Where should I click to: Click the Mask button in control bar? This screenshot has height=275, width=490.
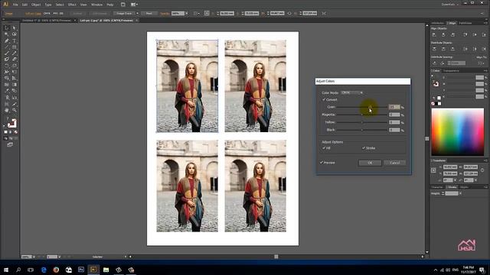(x=149, y=14)
